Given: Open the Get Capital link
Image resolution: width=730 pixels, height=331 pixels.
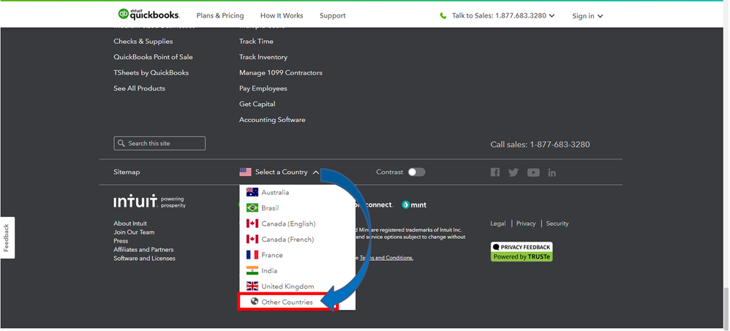Looking at the screenshot, I should [257, 104].
